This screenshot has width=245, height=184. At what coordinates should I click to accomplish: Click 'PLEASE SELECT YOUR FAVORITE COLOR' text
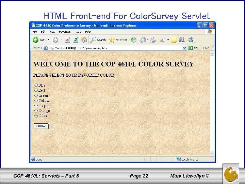click(74, 75)
